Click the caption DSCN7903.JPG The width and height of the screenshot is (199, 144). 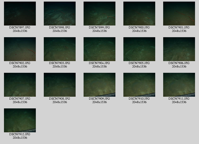point(59,63)
